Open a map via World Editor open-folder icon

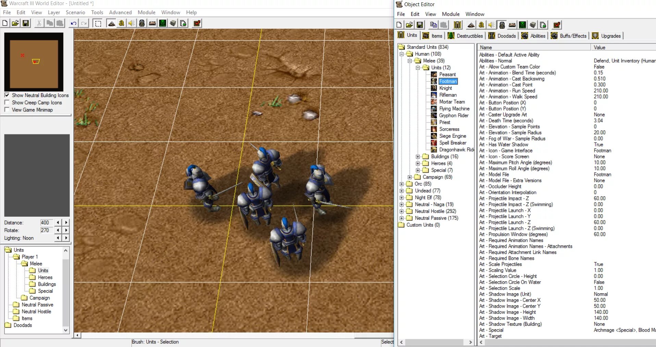[x=15, y=23]
